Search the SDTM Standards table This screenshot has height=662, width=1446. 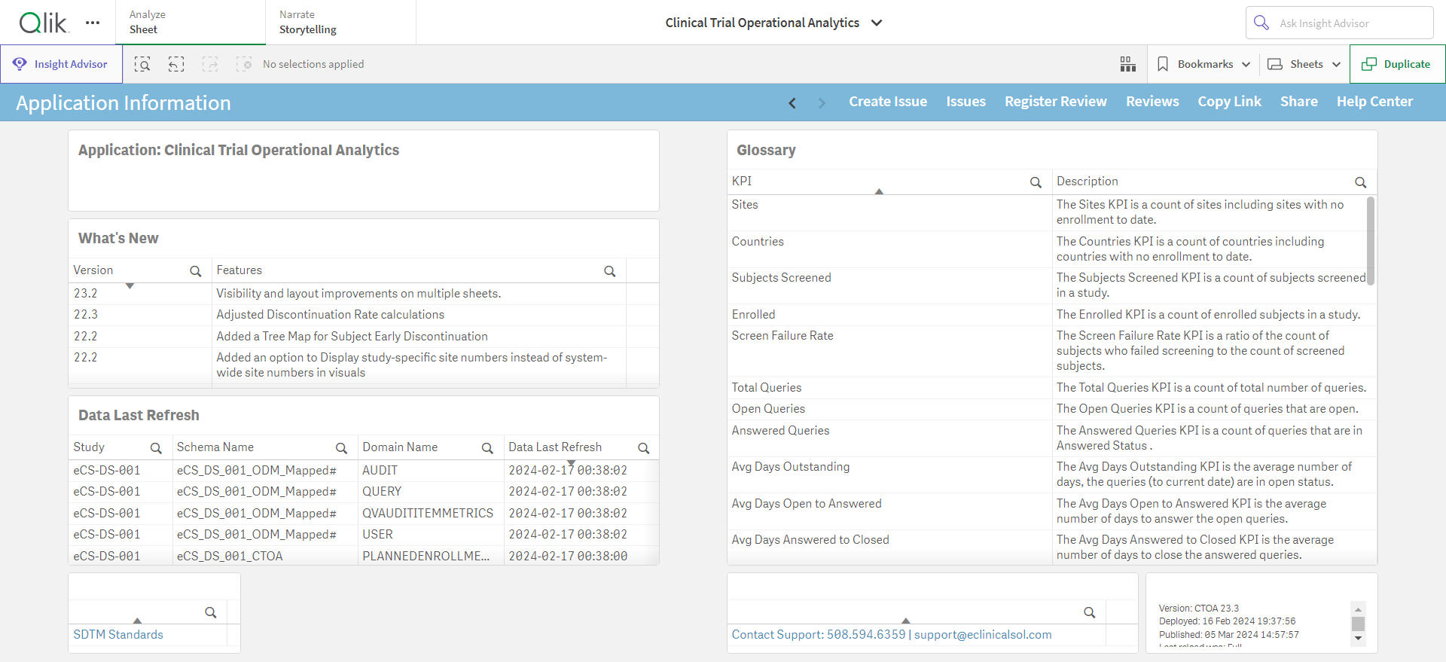[x=211, y=612]
